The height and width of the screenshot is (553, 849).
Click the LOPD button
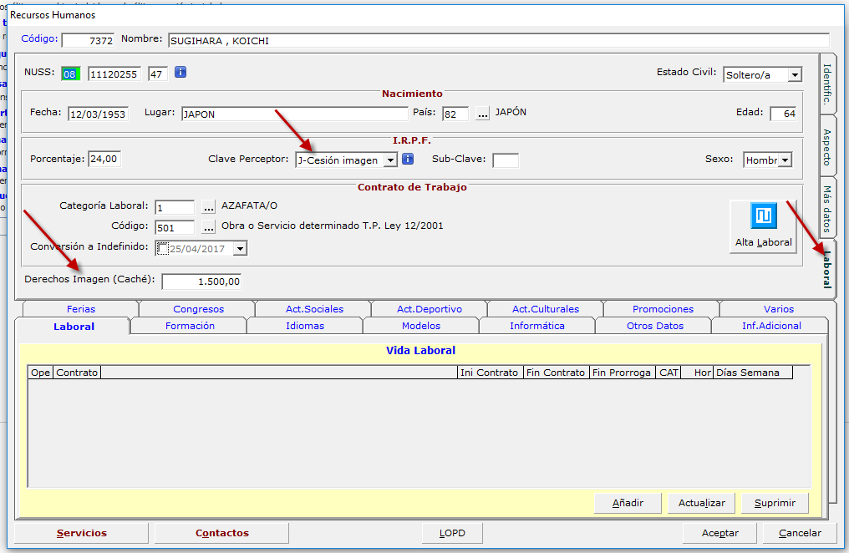[x=452, y=533]
